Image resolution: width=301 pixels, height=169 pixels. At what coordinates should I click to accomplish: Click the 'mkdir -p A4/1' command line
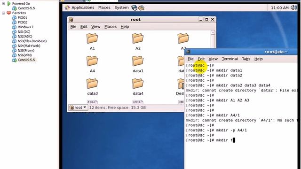[216, 131]
